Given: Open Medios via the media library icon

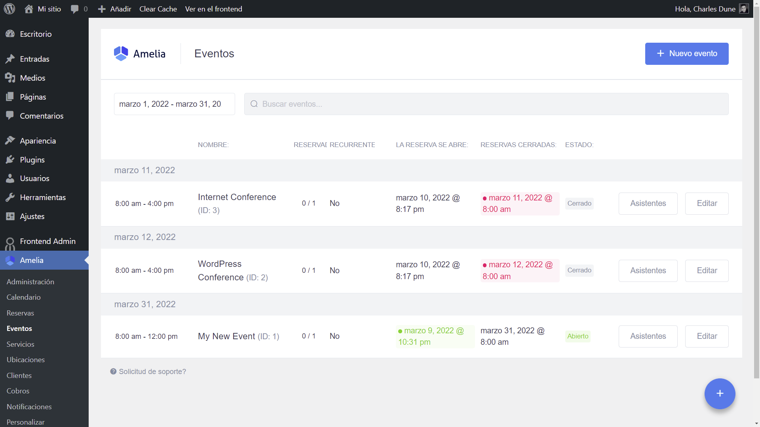Looking at the screenshot, I should coord(10,77).
